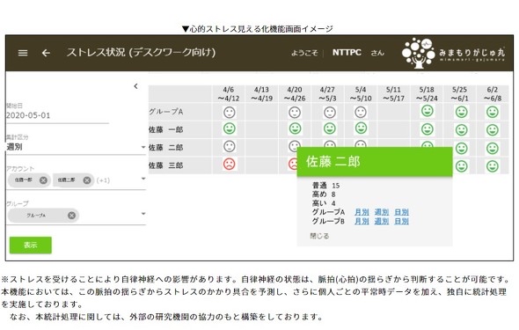Open 佐藤 一郎 green face for 4/20~4/26
Image resolution: width=519 pixels, height=330 pixels.
pos(295,128)
